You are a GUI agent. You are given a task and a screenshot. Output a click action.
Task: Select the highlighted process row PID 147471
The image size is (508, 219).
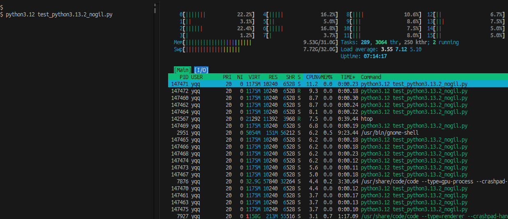tap(338, 84)
